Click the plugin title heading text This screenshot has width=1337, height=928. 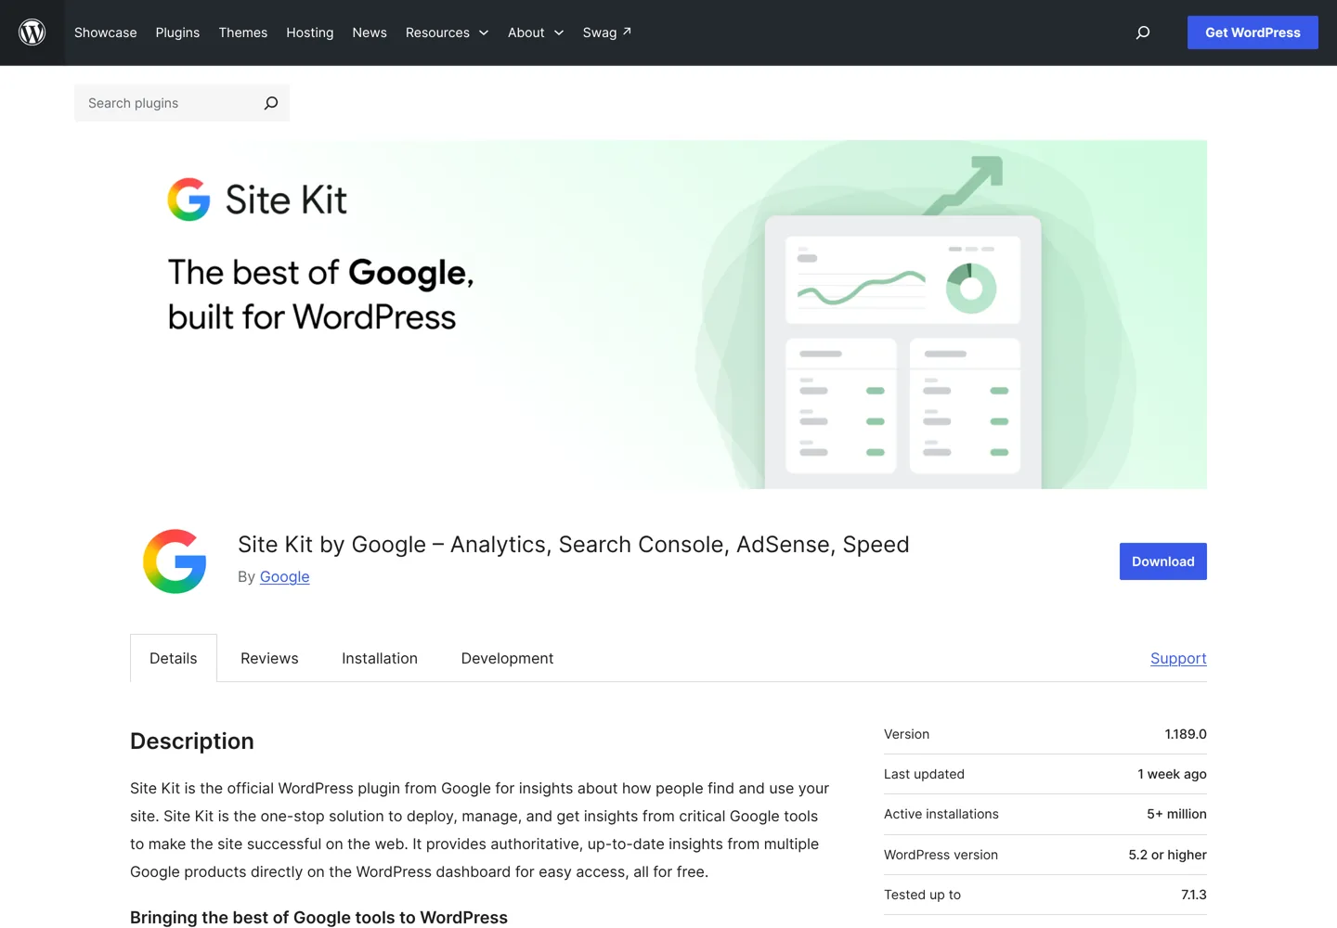pyautogui.click(x=574, y=545)
